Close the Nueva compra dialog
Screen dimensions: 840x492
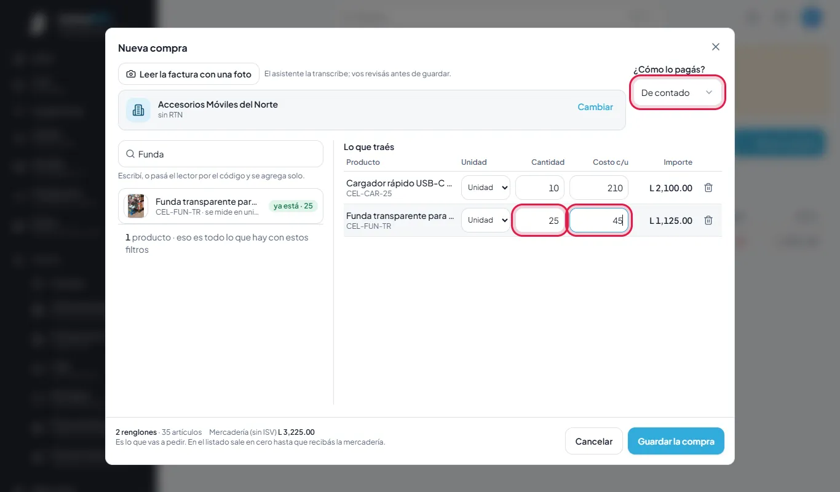(716, 47)
